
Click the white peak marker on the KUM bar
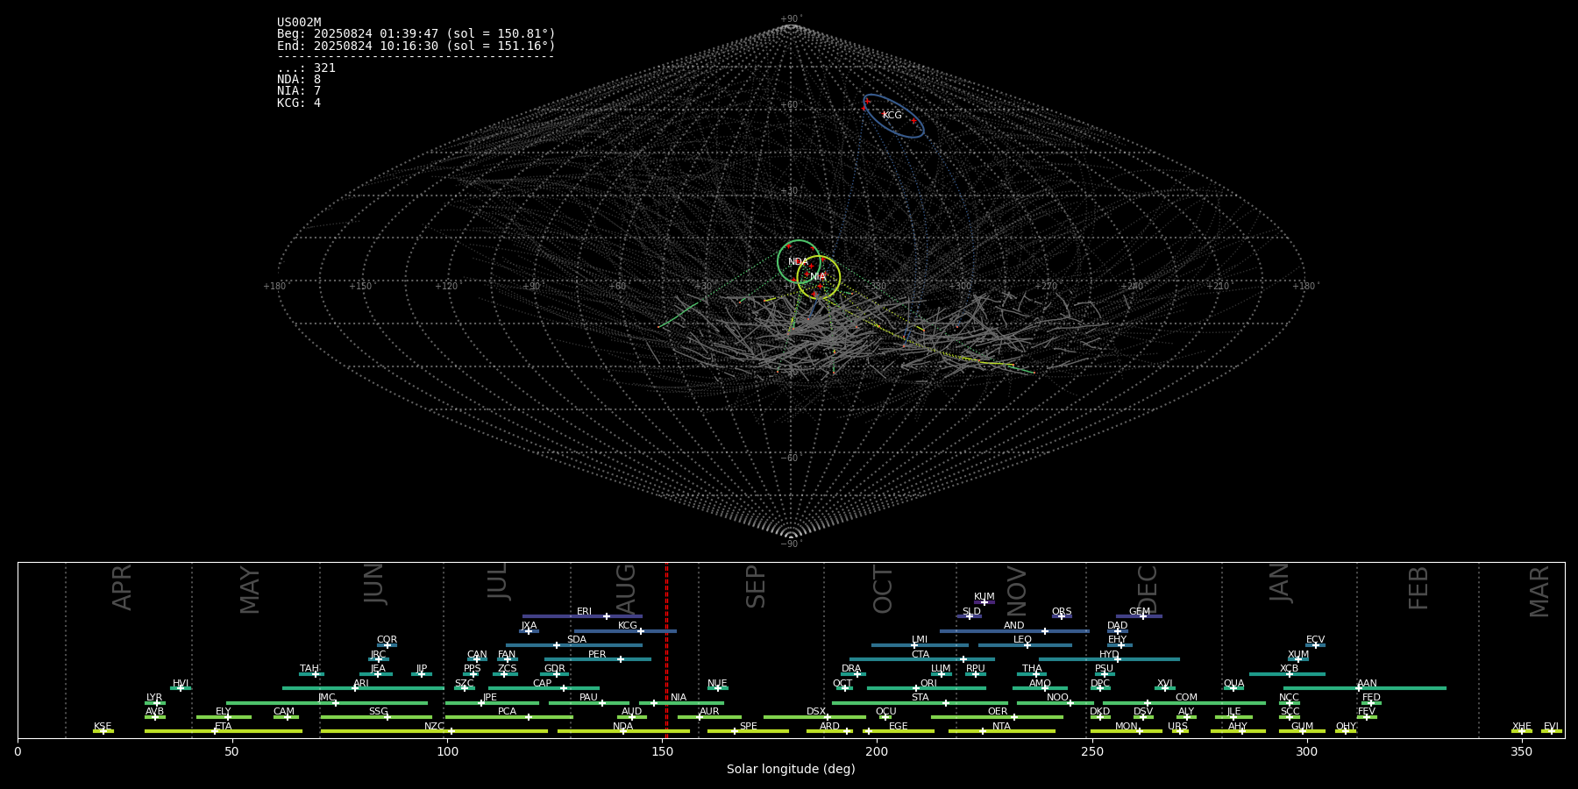tap(984, 601)
